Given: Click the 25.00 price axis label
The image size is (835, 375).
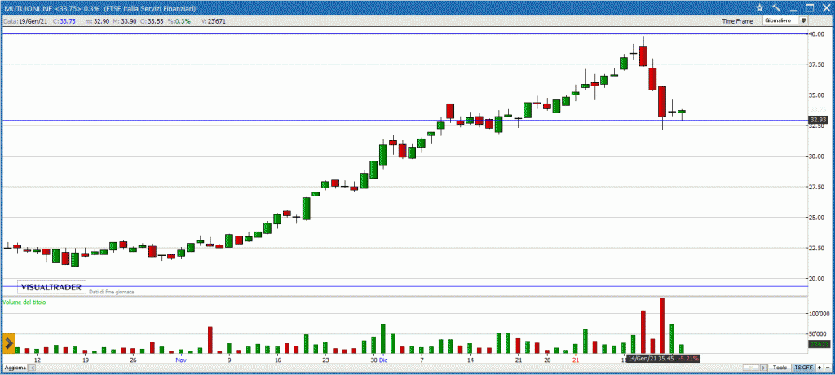Looking at the screenshot, I should pyautogui.click(x=817, y=218).
